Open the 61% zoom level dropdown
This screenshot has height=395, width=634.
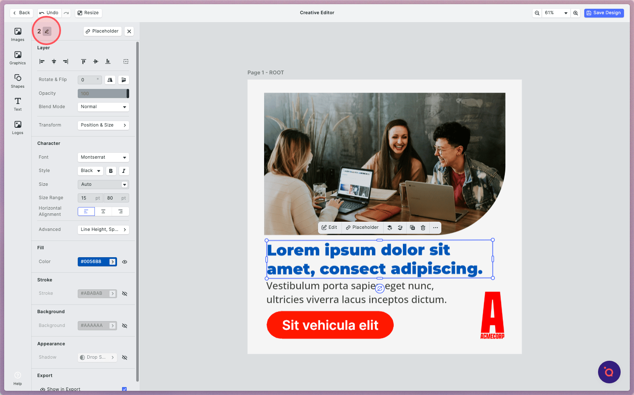pyautogui.click(x=556, y=13)
